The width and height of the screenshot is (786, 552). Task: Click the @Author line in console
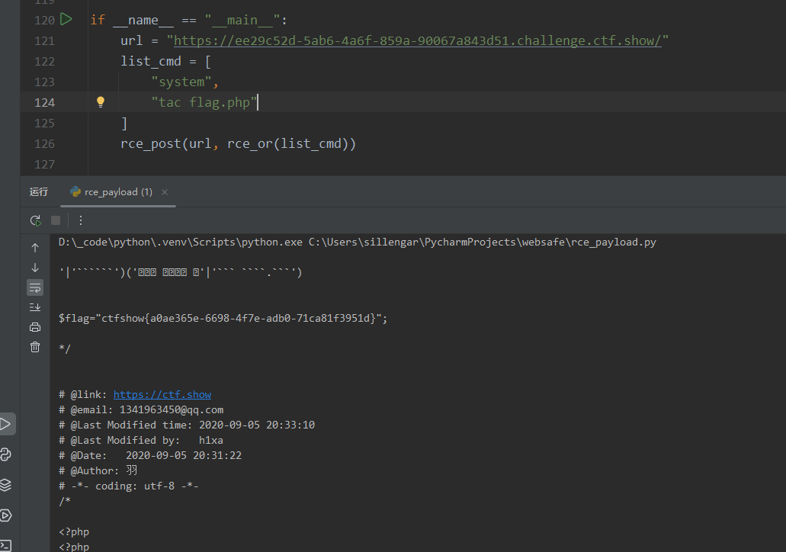click(x=98, y=470)
